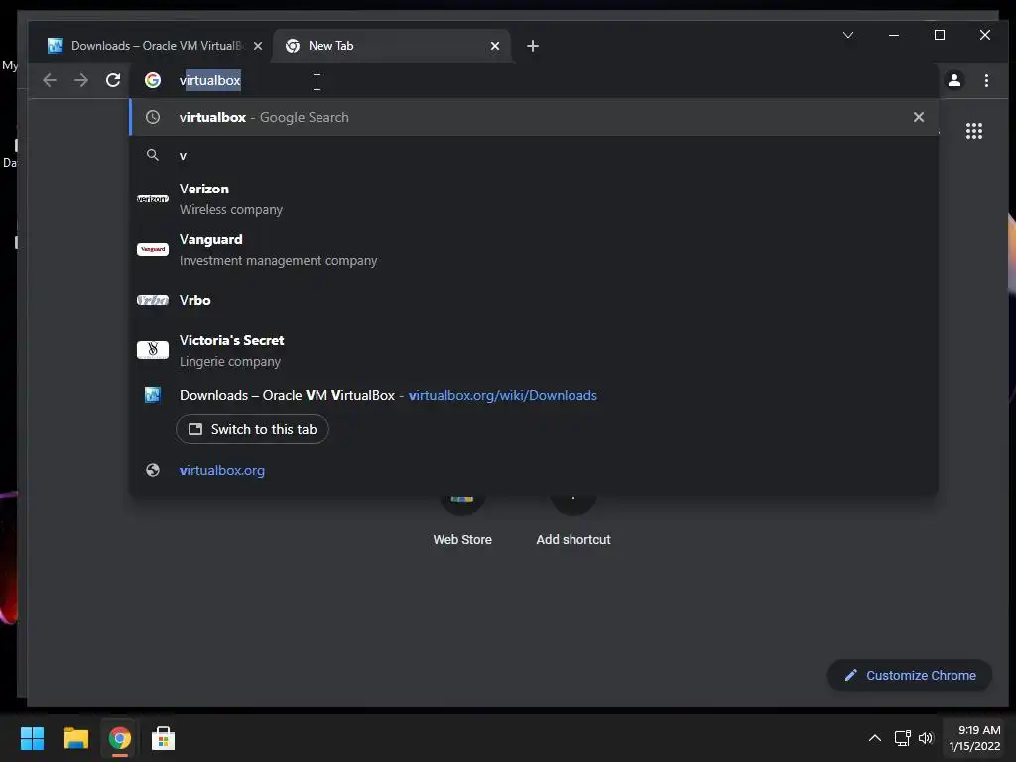
Task: Select the Vanguard investment company suggestion
Action: click(x=534, y=249)
